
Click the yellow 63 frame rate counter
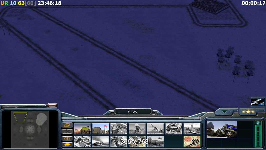click(21, 3)
